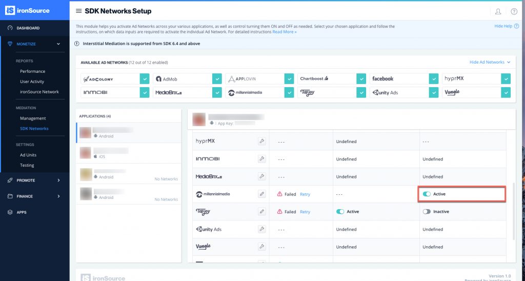Click the Monetize diamond icon
The image size is (525, 281).
(x=10, y=44)
